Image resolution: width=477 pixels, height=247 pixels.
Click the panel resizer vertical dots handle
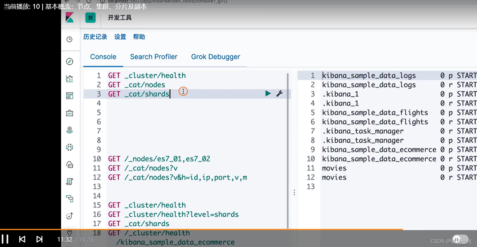point(294,192)
